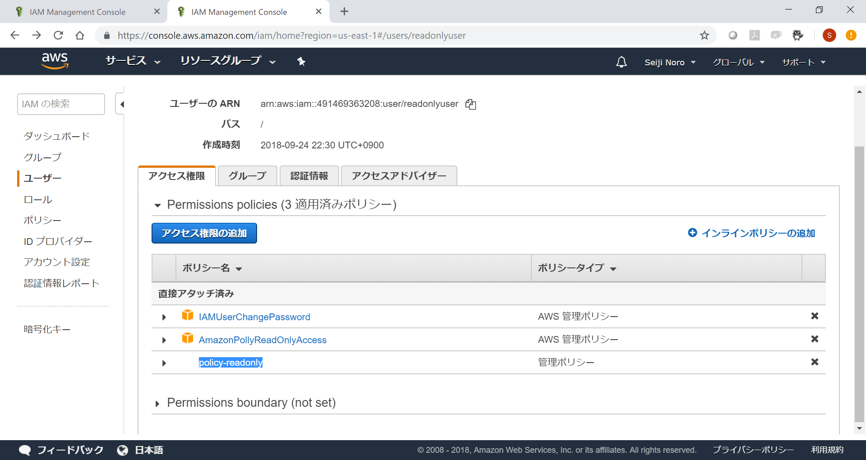Open the 認証情報 tab

coord(309,176)
